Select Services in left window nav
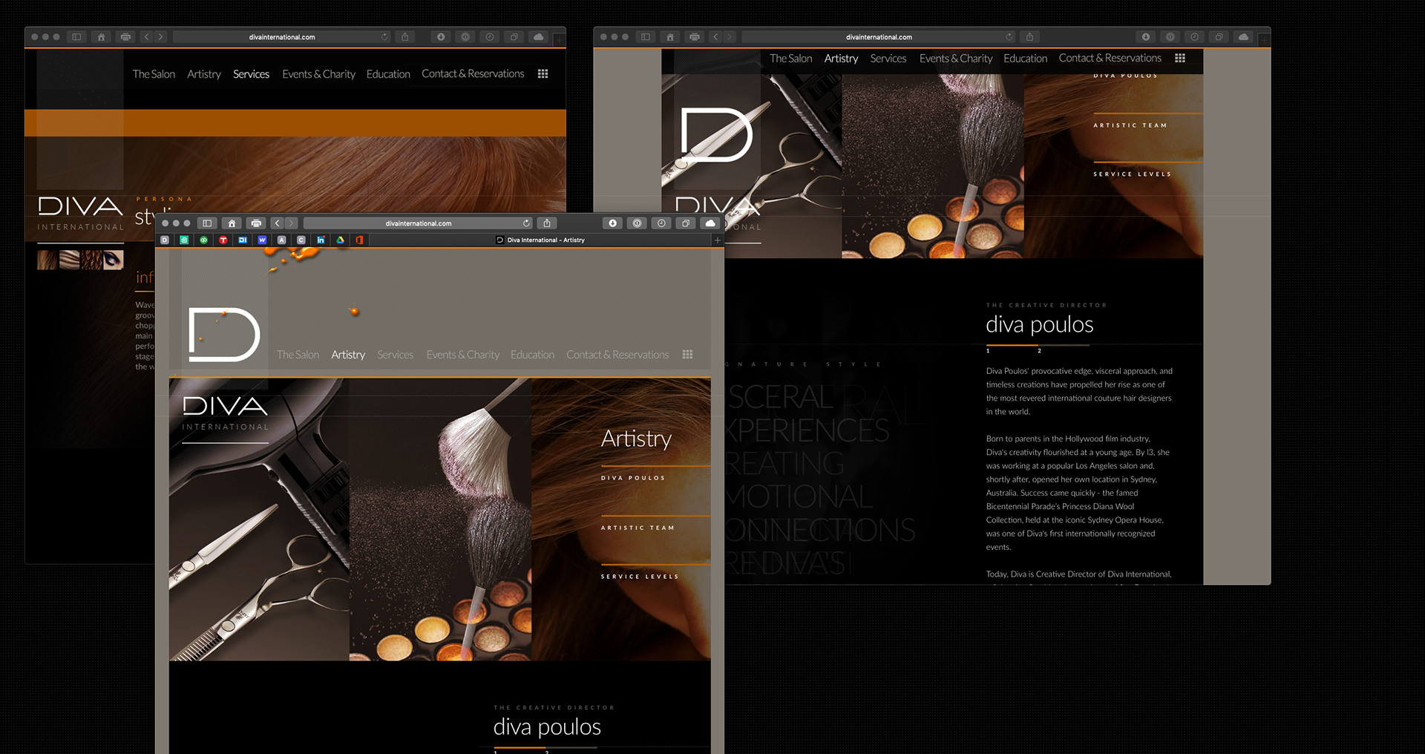 click(x=251, y=74)
